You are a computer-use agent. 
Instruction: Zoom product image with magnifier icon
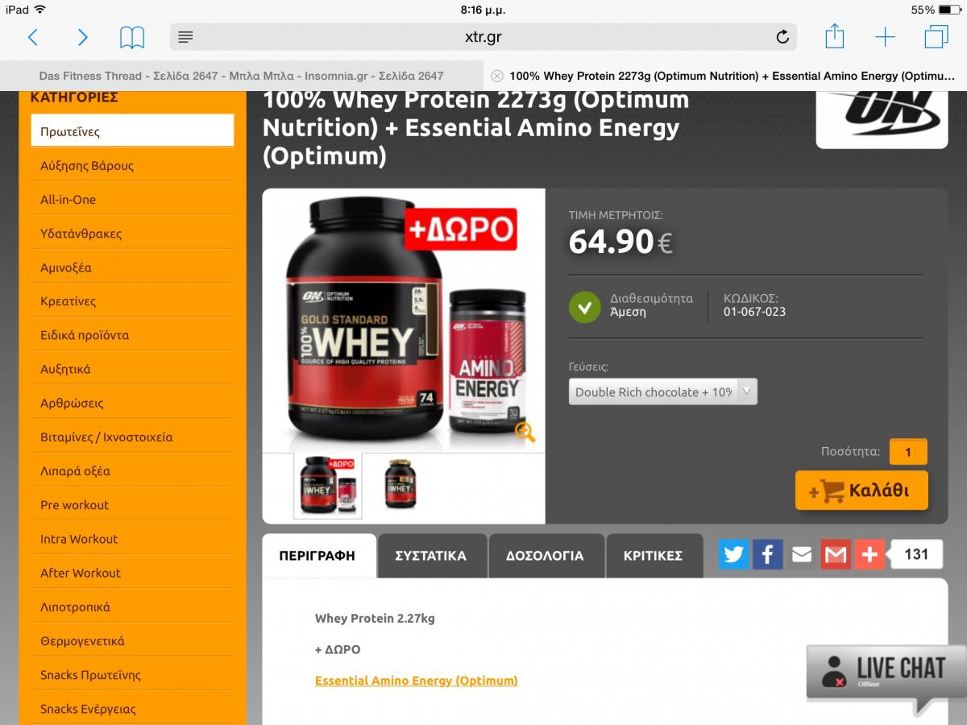(525, 433)
